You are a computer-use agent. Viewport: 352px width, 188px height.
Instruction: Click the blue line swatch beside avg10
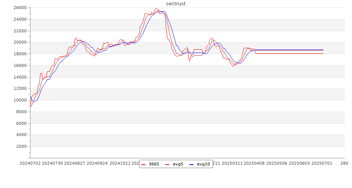pyautogui.click(x=192, y=164)
